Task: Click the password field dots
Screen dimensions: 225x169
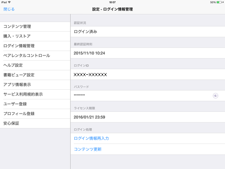Action: 79,95
